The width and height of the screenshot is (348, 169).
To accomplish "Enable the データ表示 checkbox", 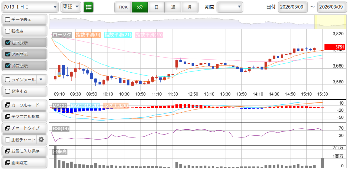I will [8, 20].
